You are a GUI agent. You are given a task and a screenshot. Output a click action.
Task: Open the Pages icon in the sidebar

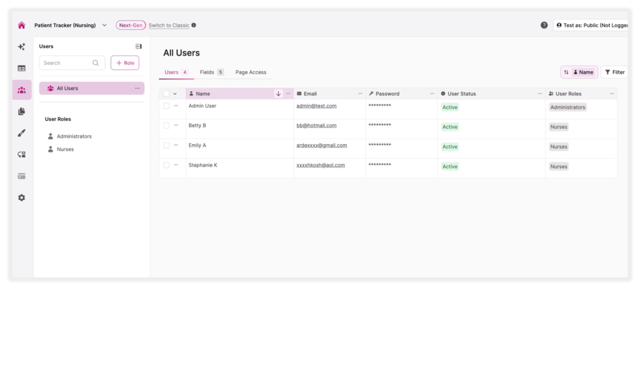tap(21, 109)
